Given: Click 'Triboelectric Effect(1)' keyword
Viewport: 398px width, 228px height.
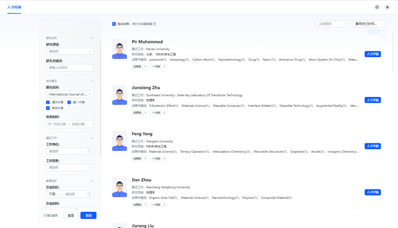Looking at the screenshot, I should [164, 106].
